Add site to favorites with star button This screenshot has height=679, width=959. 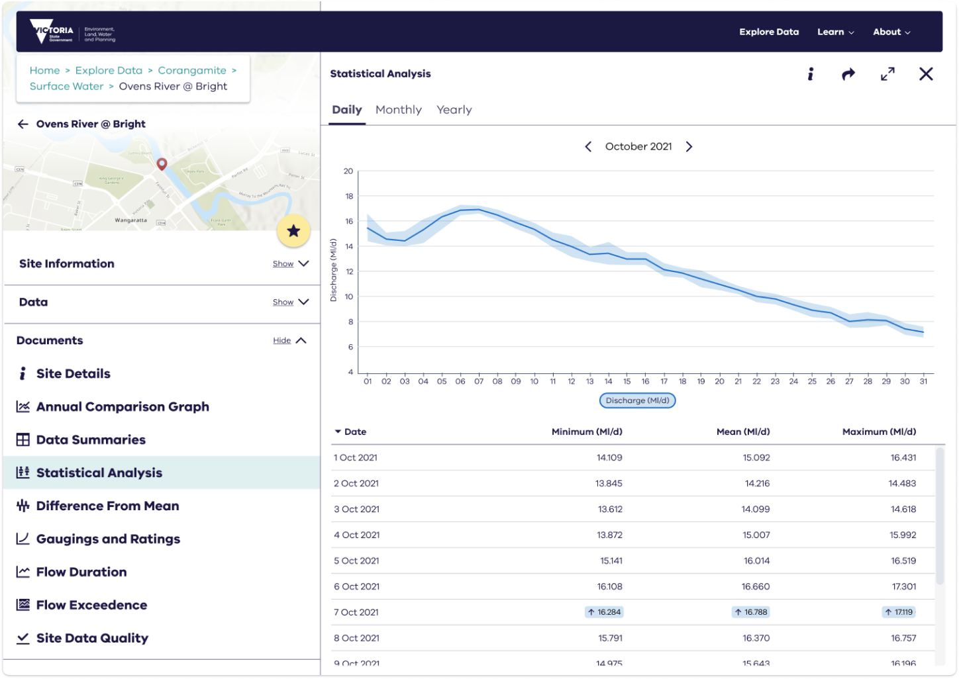point(293,231)
